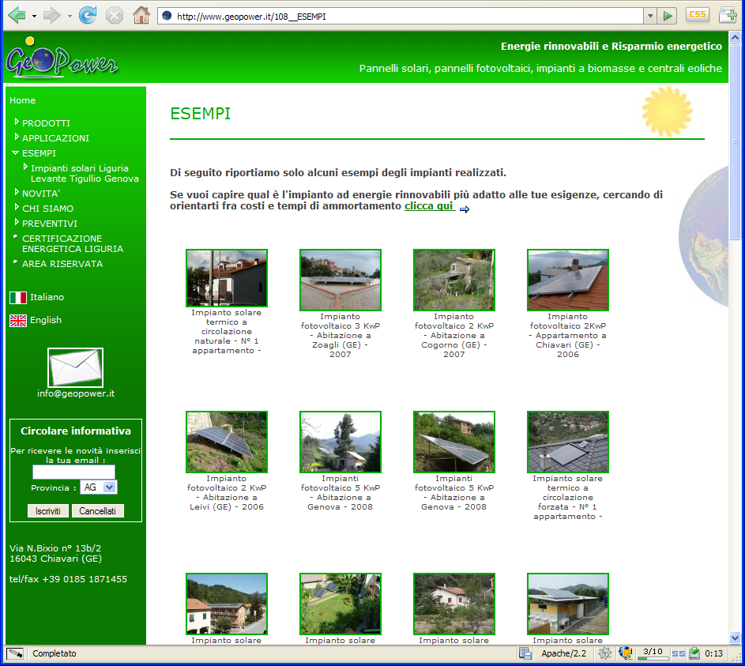
Task: Expand the CHI SIAMO menu arrow
Action: pyautogui.click(x=17, y=208)
